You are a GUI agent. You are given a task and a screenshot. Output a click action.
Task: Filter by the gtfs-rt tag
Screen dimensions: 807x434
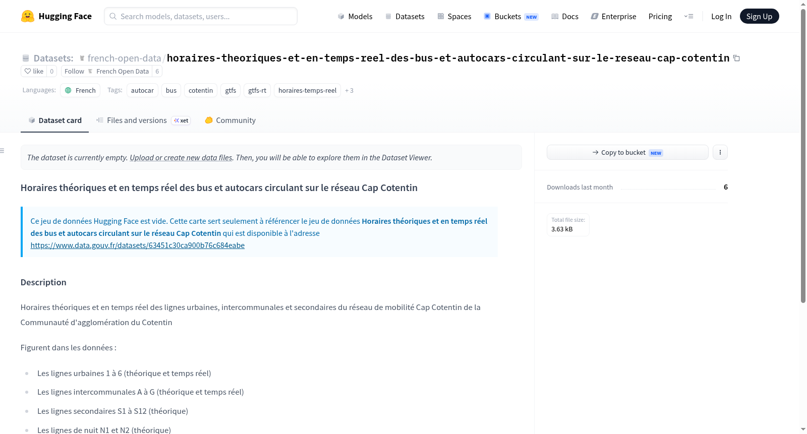pyautogui.click(x=257, y=90)
